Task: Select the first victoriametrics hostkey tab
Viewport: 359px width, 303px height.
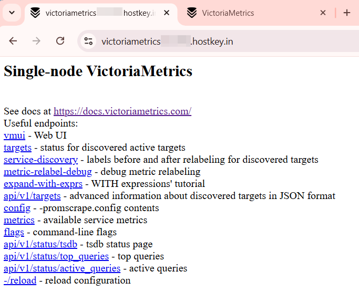Action: (x=95, y=13)
